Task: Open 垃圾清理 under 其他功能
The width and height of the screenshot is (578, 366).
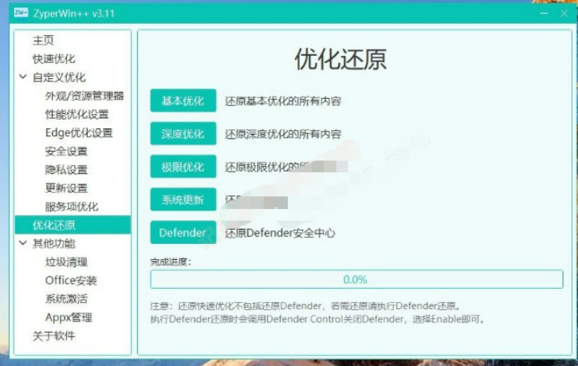Action: (x=66, y=262)
